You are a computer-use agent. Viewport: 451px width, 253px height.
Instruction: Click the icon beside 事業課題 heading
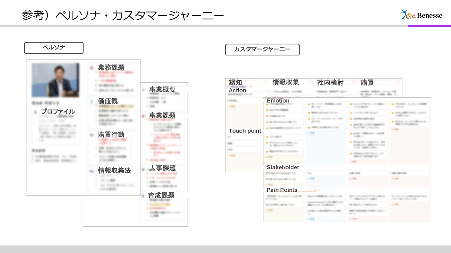144,116
